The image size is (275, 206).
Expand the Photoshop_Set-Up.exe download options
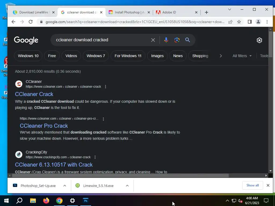pyautogui.click(x=65, y=186)
